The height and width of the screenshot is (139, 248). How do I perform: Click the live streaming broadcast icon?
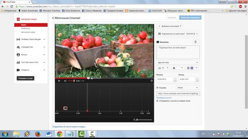(18, 39)
